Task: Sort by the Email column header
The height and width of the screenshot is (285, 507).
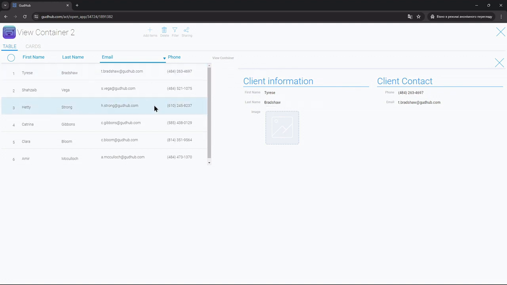Action: [x=107, y=57]
